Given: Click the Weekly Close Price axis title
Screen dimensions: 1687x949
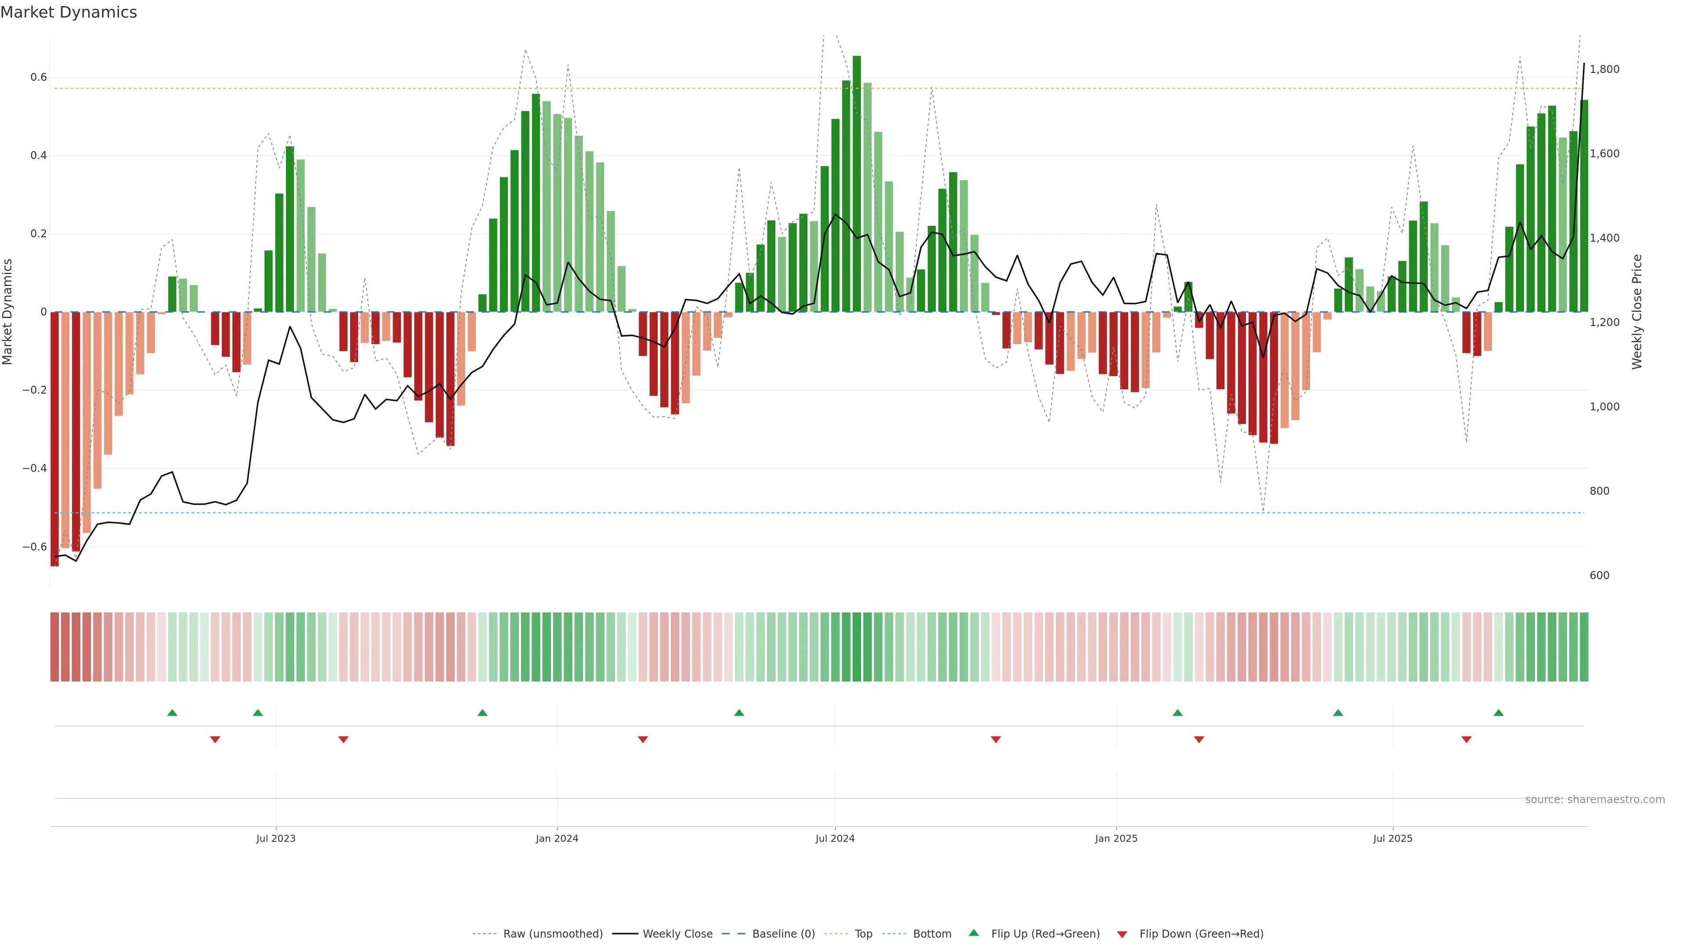Looking at the screenshot, I should coord(1637,312).
